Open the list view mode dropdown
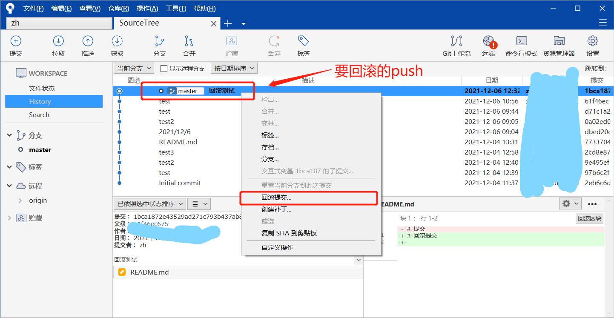This screenshot has height=318, width=614. [199, 204]
